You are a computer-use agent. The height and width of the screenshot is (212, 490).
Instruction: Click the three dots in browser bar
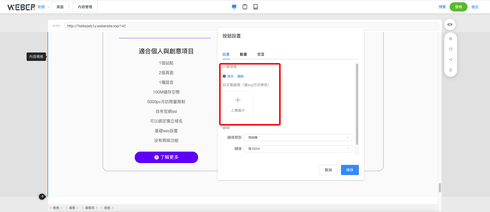tap(56, 26)
